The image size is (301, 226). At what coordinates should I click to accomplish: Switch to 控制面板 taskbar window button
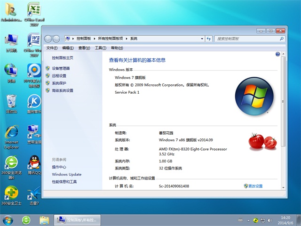pyautogui.click(x=77, y=220)
